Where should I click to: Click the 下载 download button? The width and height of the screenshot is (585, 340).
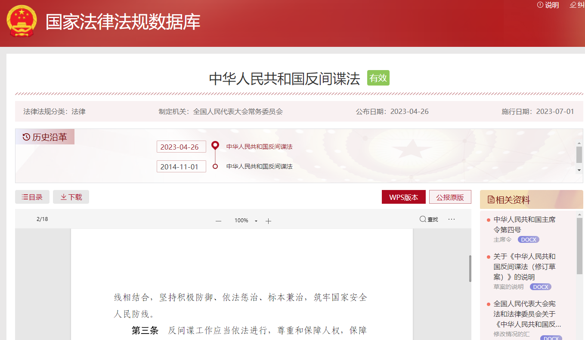pyautogui.click(x=71, y=197)
